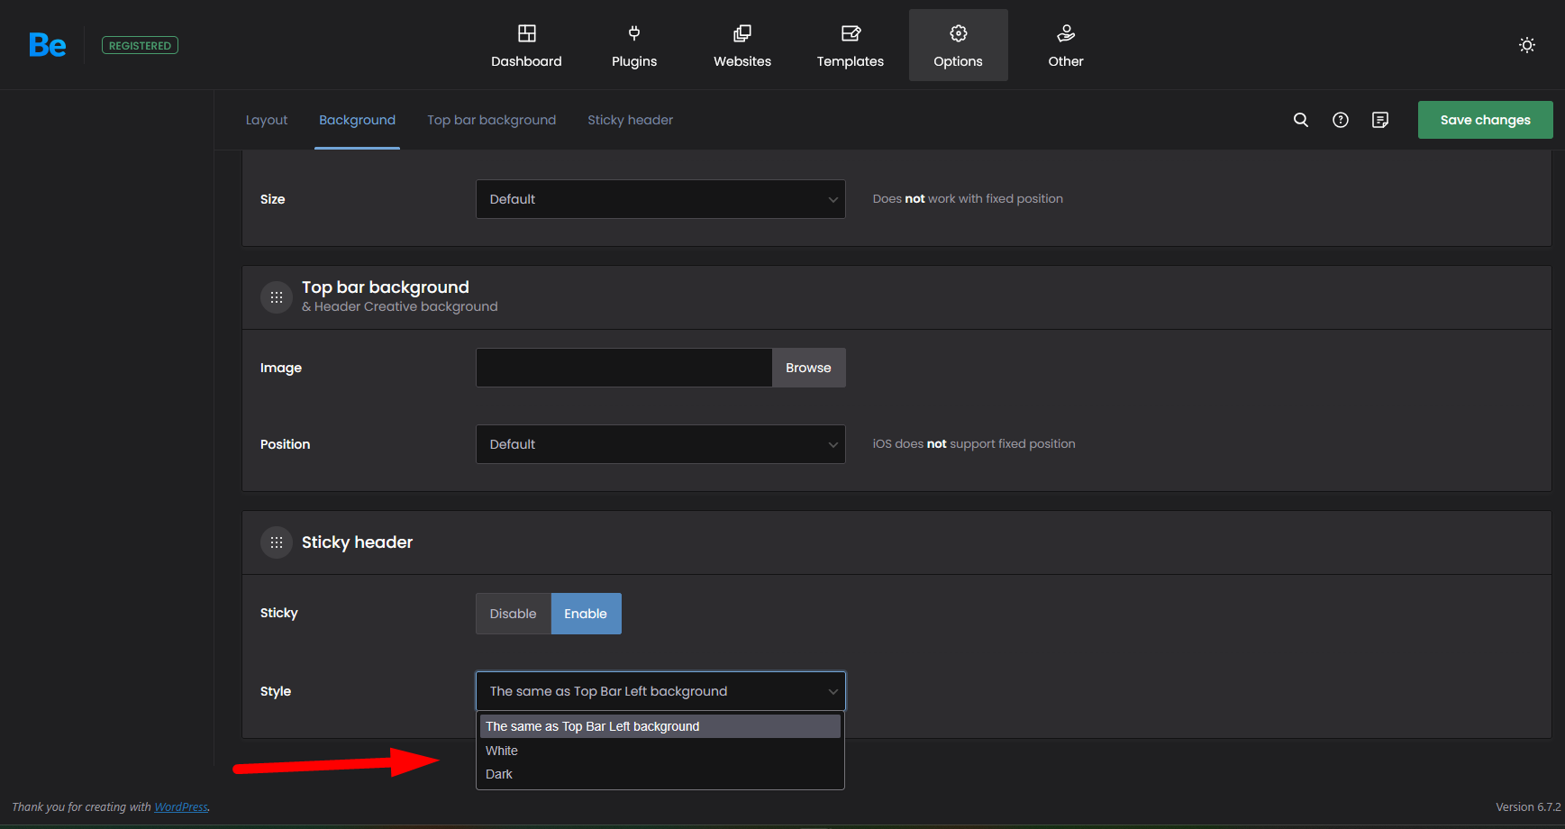Open the Dashboard section

tap(526, 46)
